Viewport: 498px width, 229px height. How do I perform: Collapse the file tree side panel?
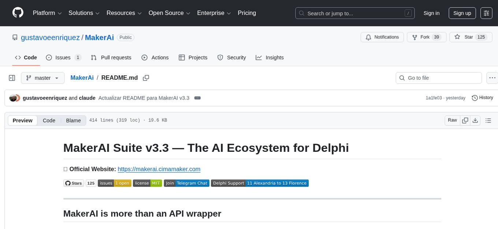coord(12,78)
